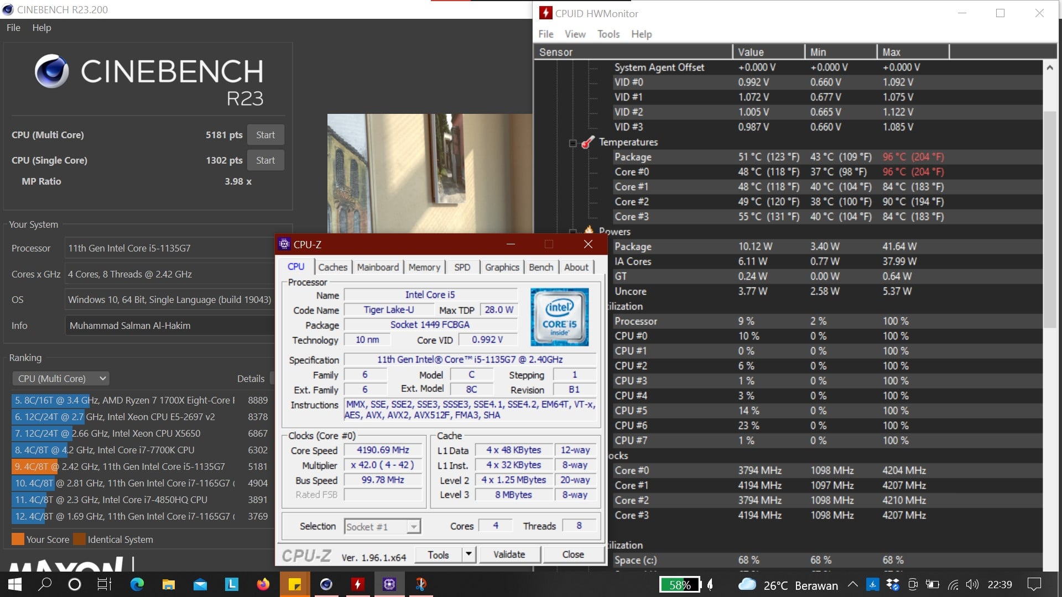The image size is (1062, 597).
Task: Switch to Cinebench via taskbar icon
Action: click(326, 584)
